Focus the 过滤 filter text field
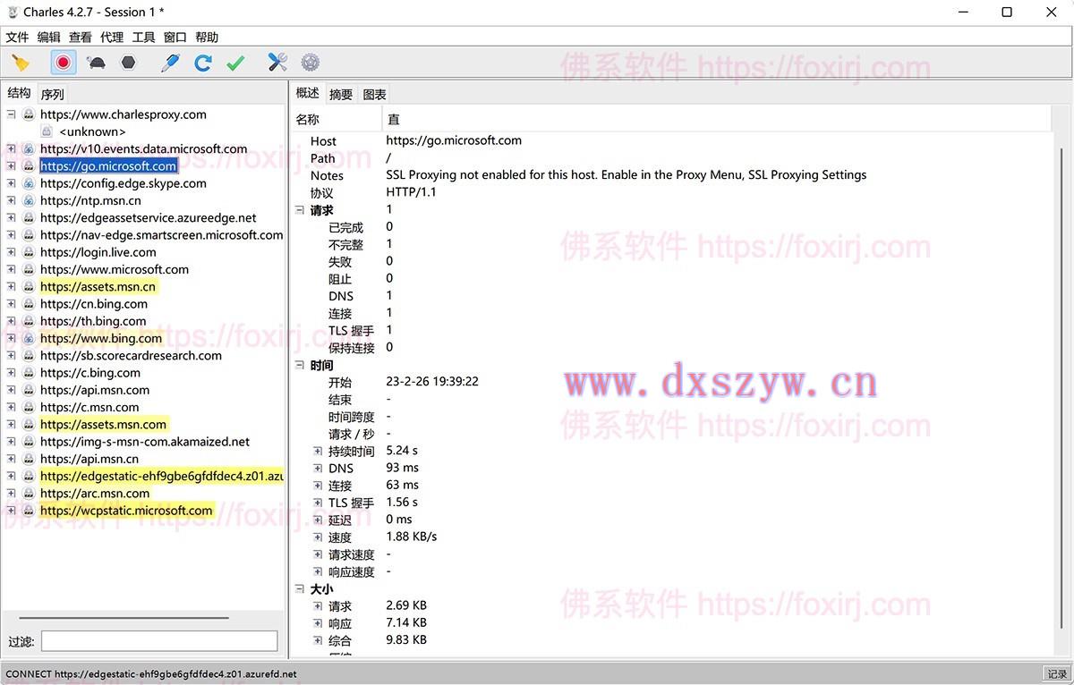 159,641
